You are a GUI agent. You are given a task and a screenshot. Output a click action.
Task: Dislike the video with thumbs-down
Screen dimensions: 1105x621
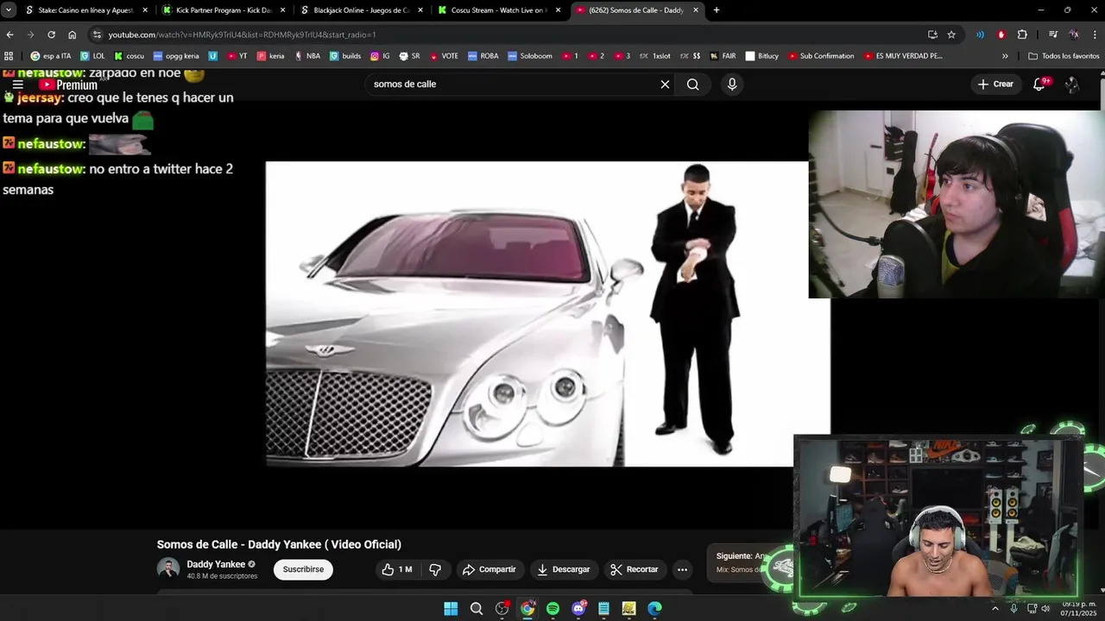pyautogui.click(x=435, y=569)
